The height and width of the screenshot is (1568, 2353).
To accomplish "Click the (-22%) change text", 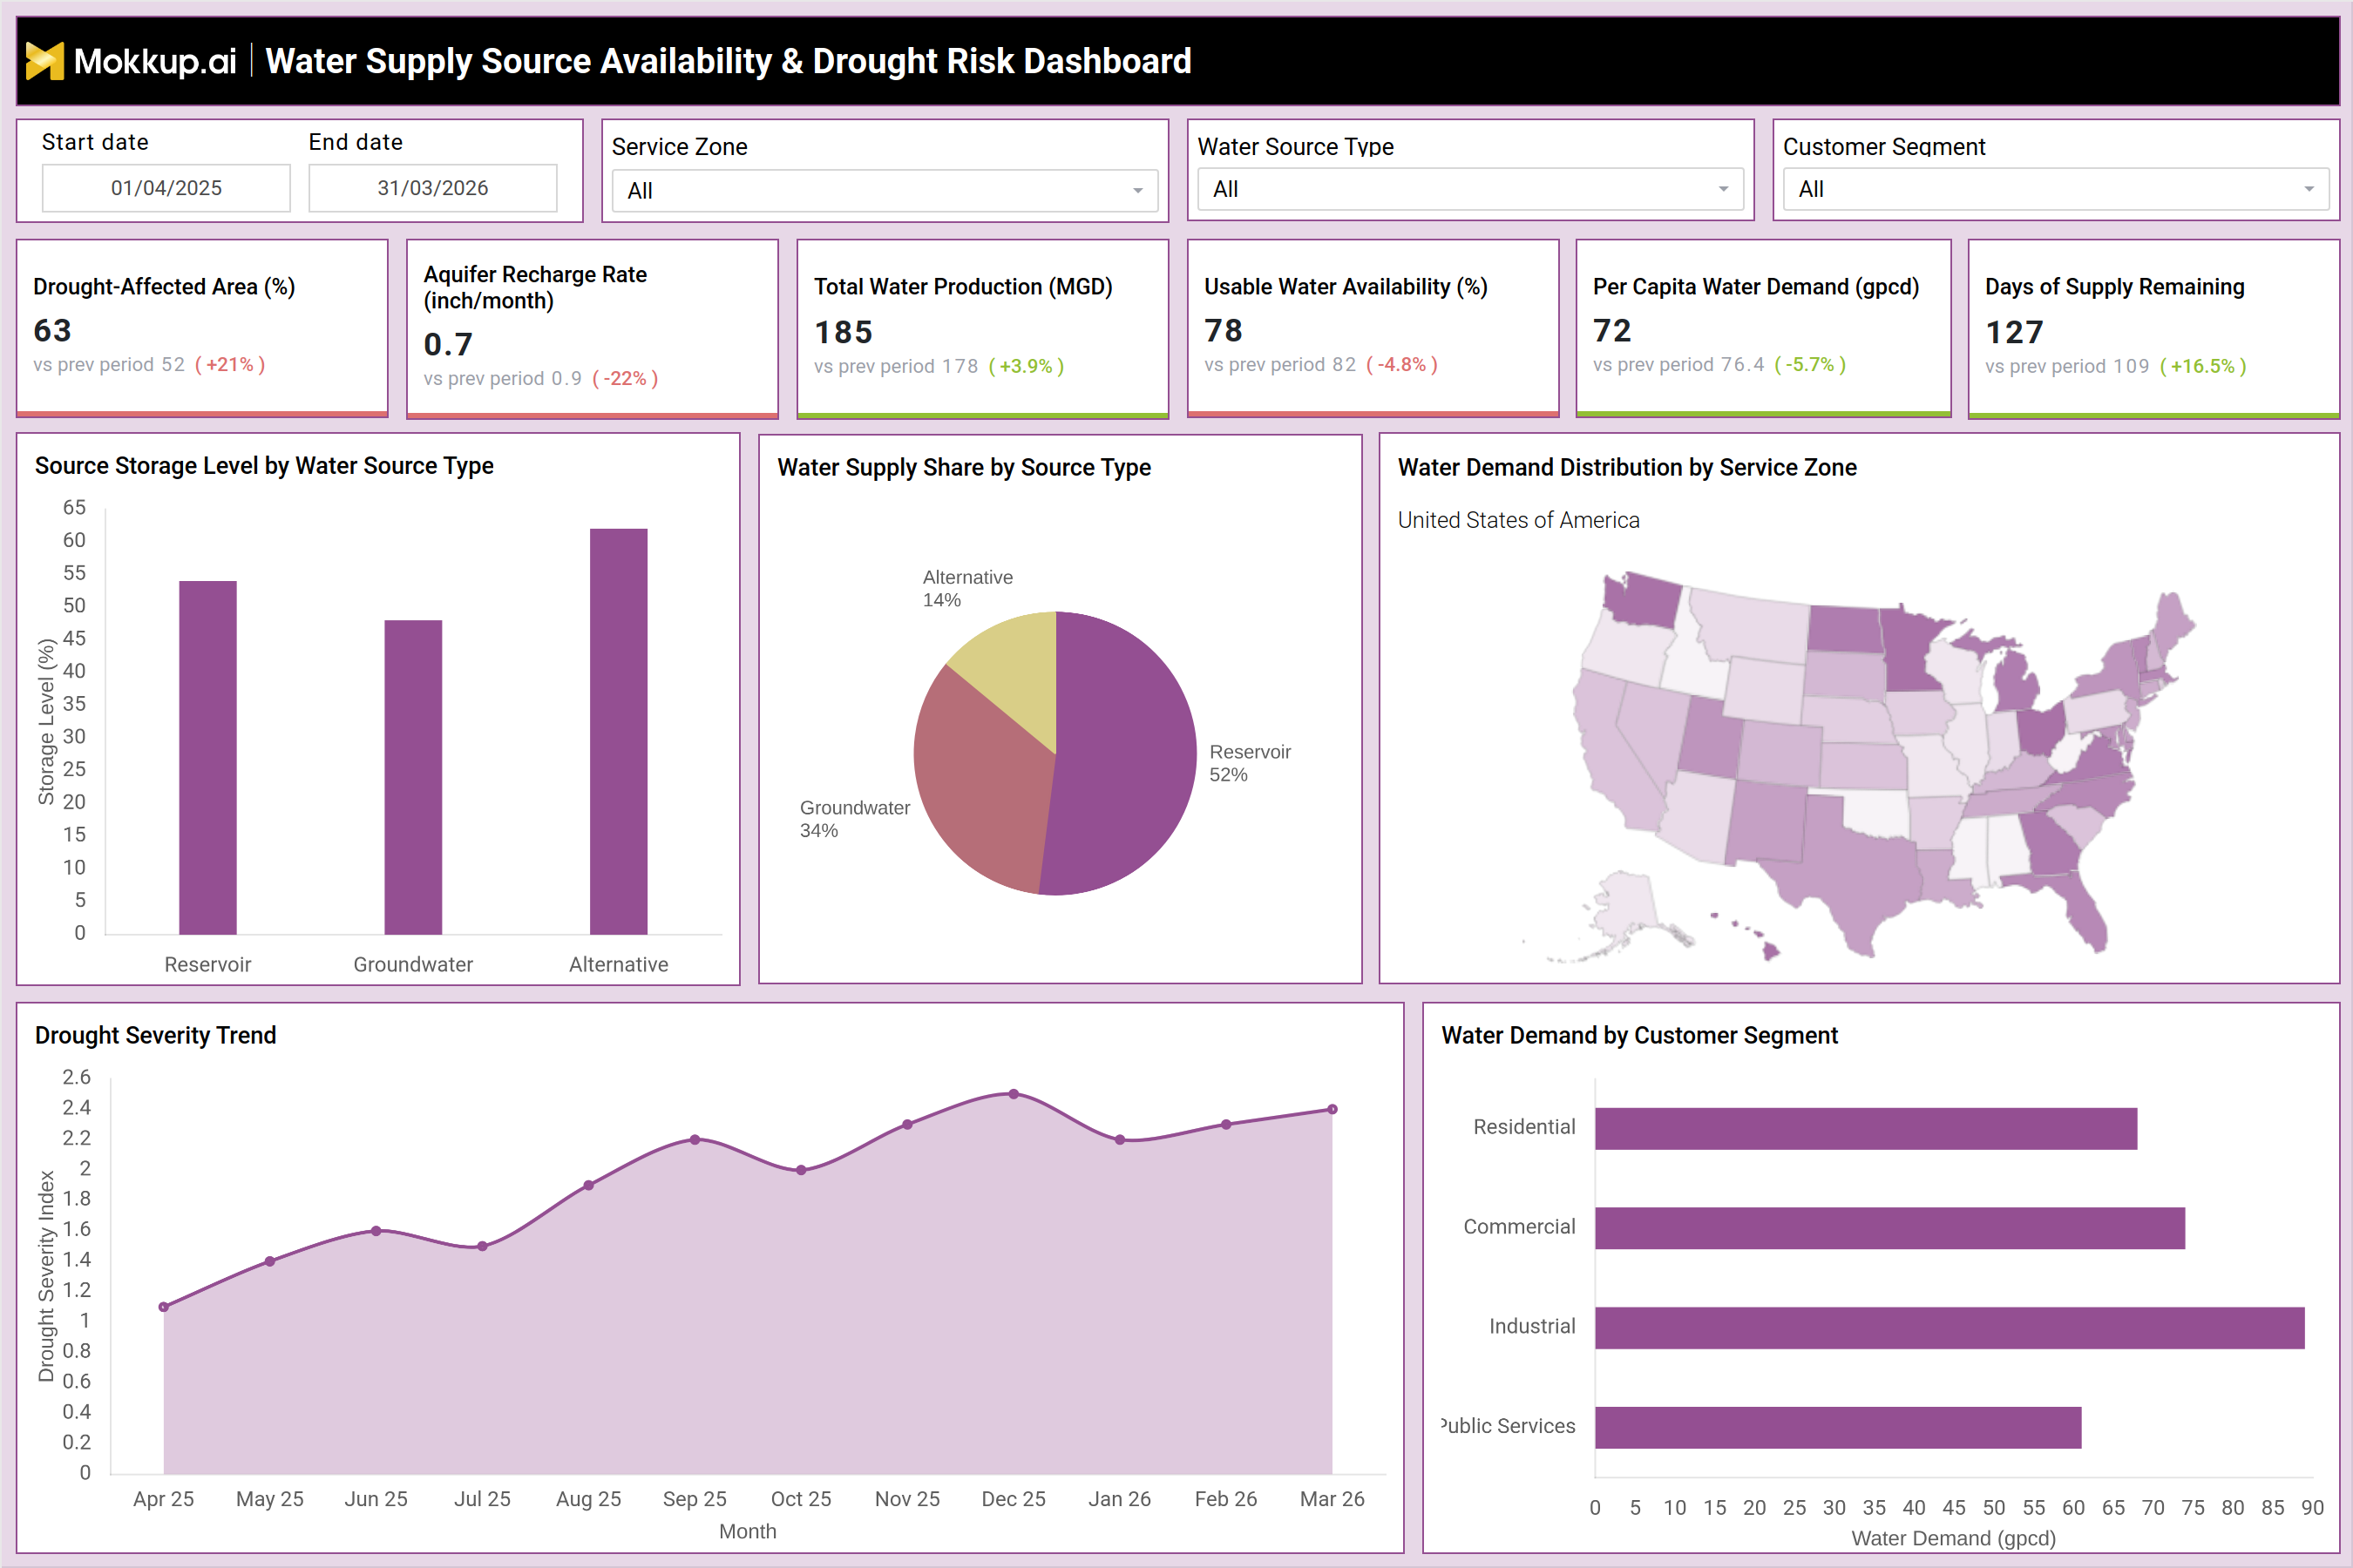I will [x=625, y=378].
